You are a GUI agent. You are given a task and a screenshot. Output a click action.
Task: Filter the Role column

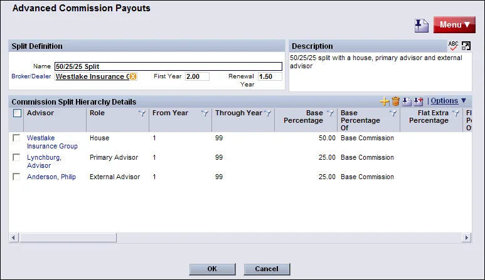point(142,113)
